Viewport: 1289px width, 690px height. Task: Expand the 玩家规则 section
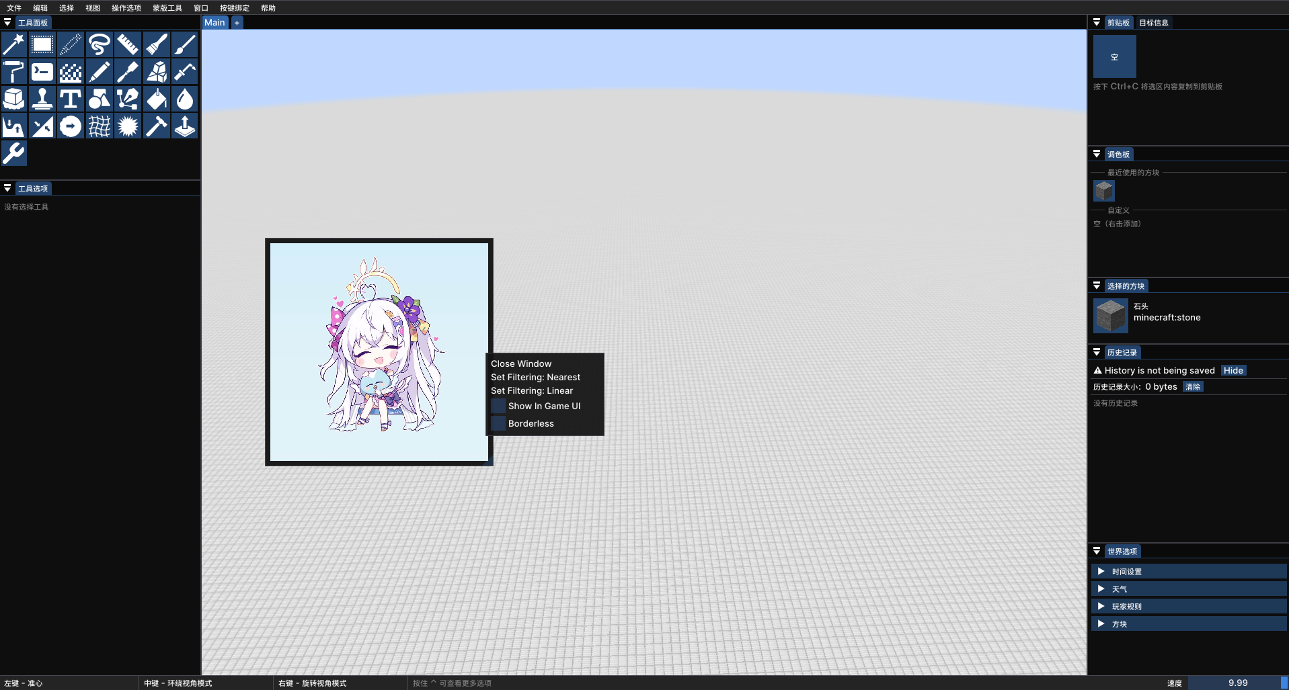tap(1188, 606)
